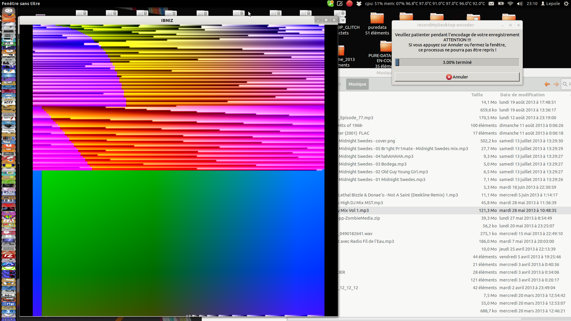
Task: Go back using the orange left arrow
Action: pos(547,84)
